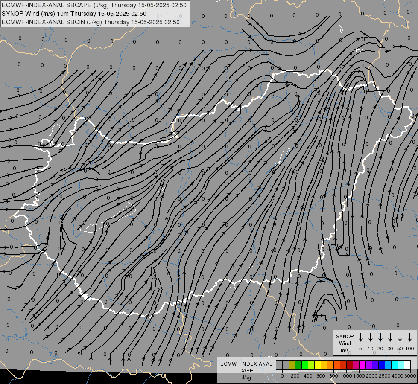
Task: Click the CAPE word in the color legend
Action: pyautogui.click(x=246, y=371)
